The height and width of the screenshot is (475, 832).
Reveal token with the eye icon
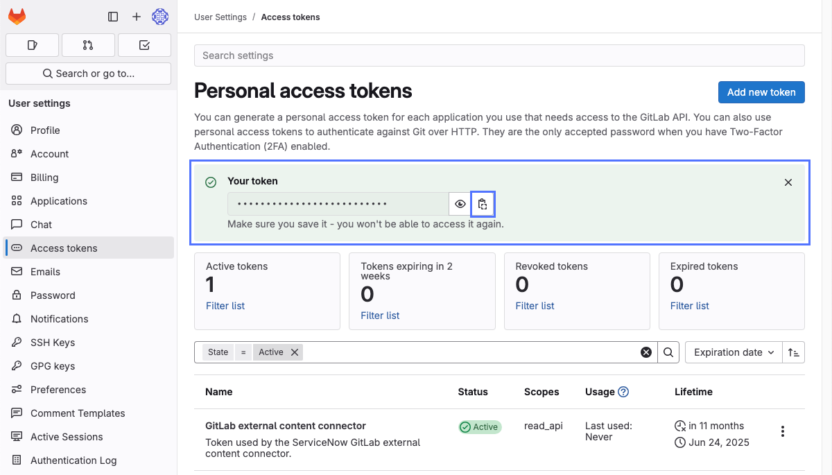(x=460, y=204)
